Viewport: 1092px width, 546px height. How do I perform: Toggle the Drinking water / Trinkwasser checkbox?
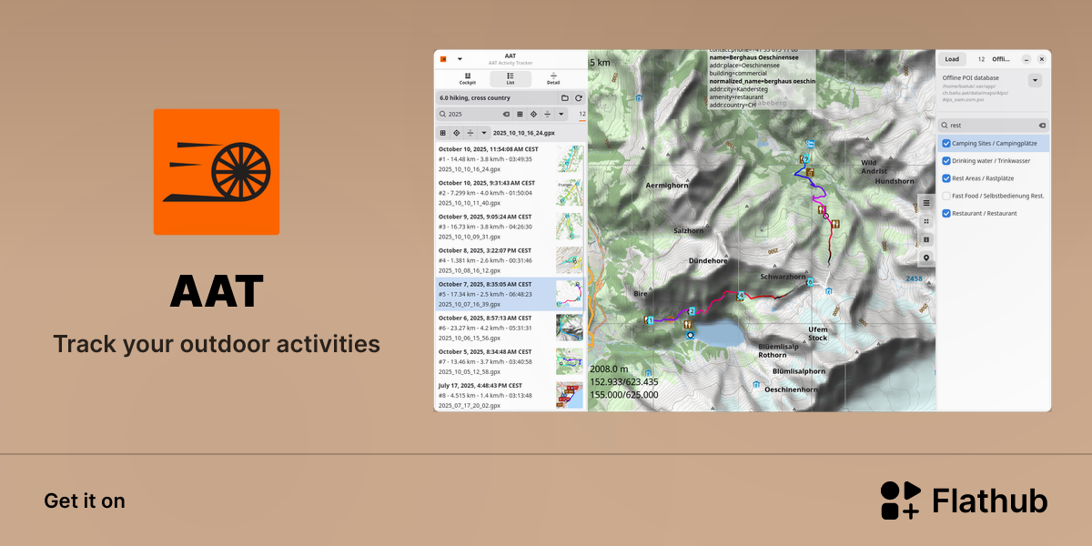point(946,161)
